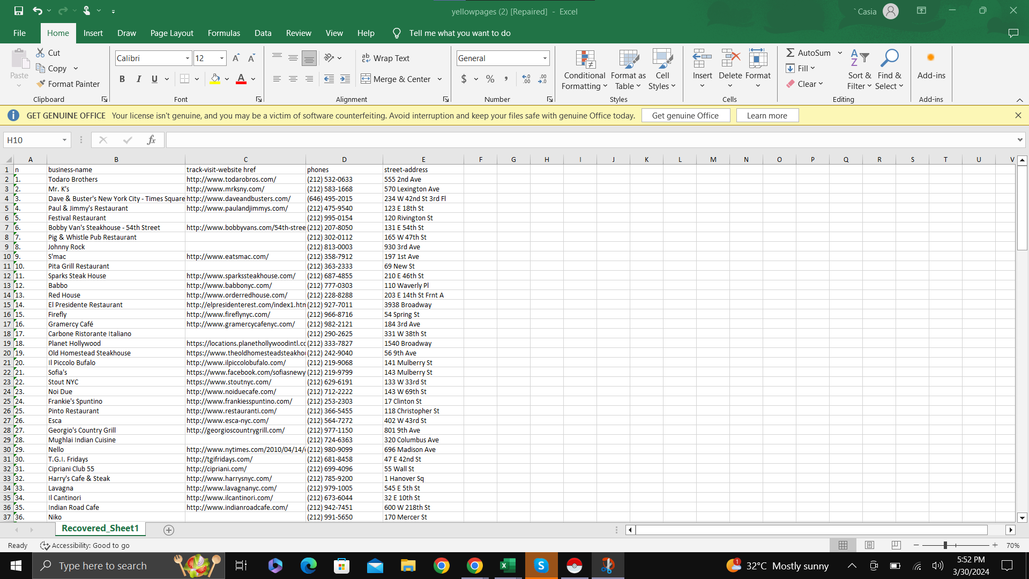Toggle Wrap Text on selected cell
The image size is (1029, 579).
[385, 58]
